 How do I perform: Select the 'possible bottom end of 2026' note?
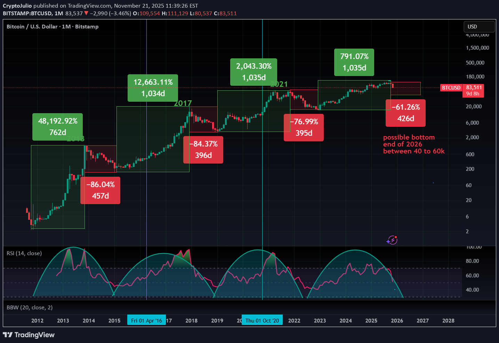(413, 144)
